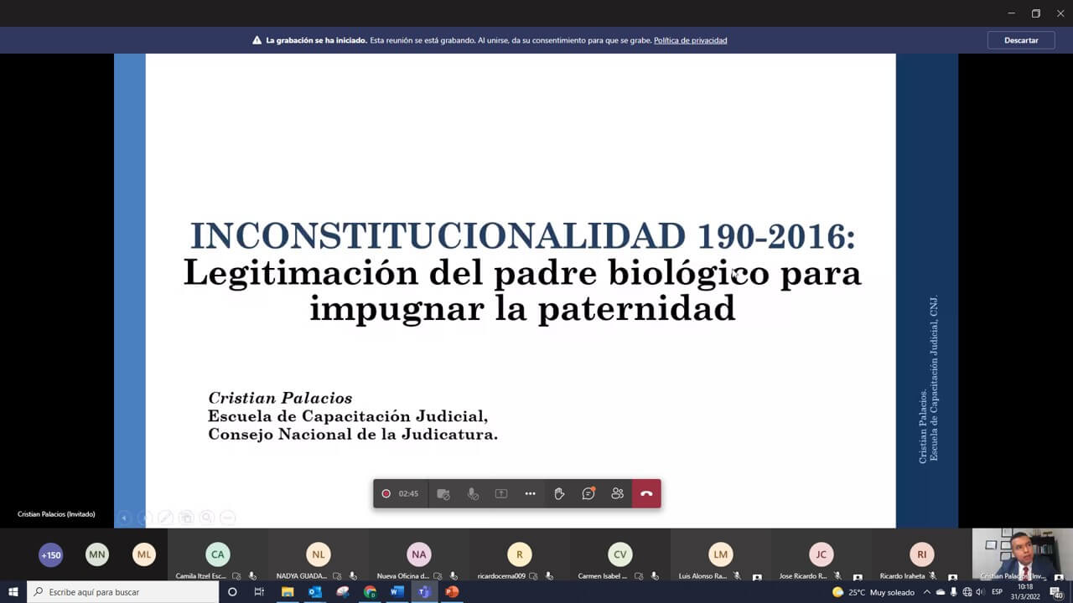Select the ML participant avatar
This screenshot has height=603, width=1073.
pos(144,554)
